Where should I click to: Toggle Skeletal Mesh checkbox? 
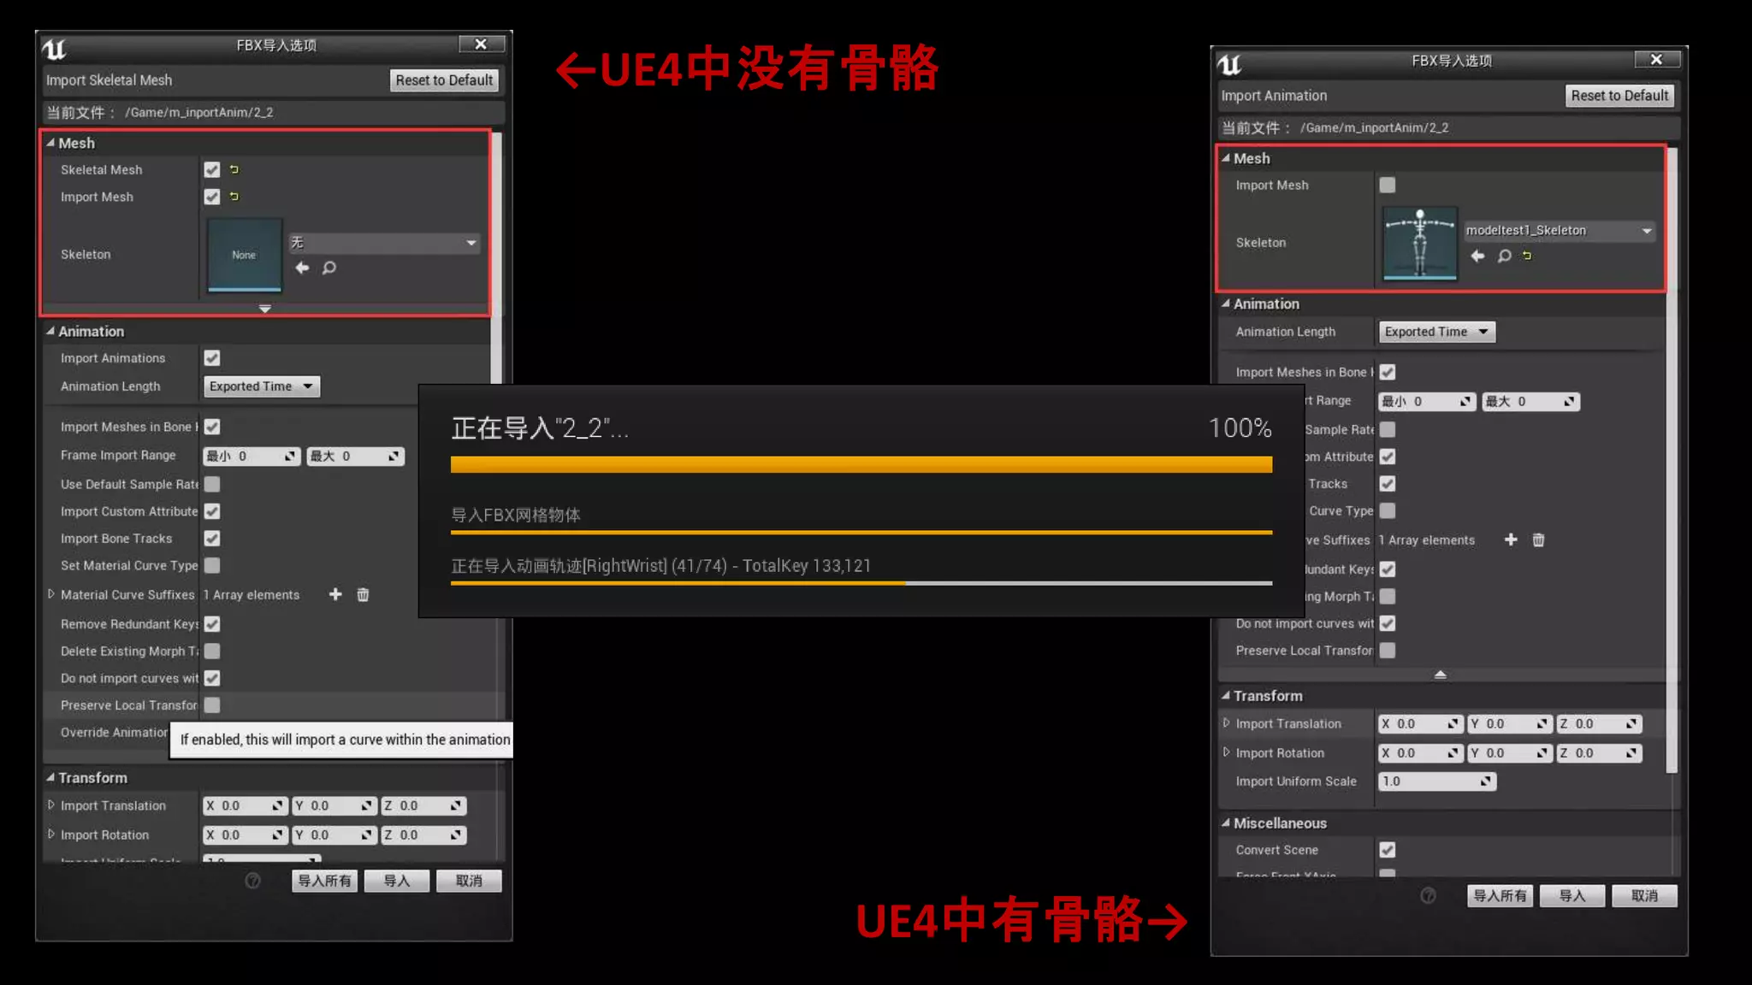click(x=212, y=169)
